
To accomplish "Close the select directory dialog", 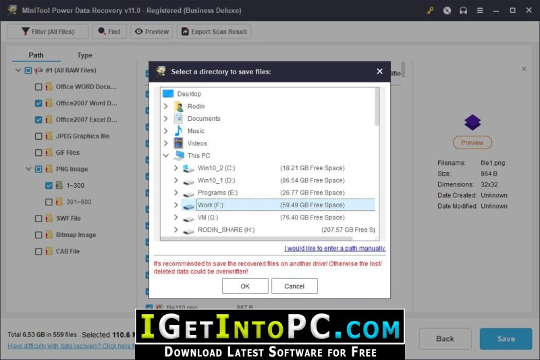I will click(x=379, y=72).
